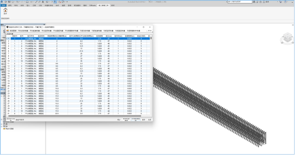Click the keyword search input field

(x=240, y=2)
